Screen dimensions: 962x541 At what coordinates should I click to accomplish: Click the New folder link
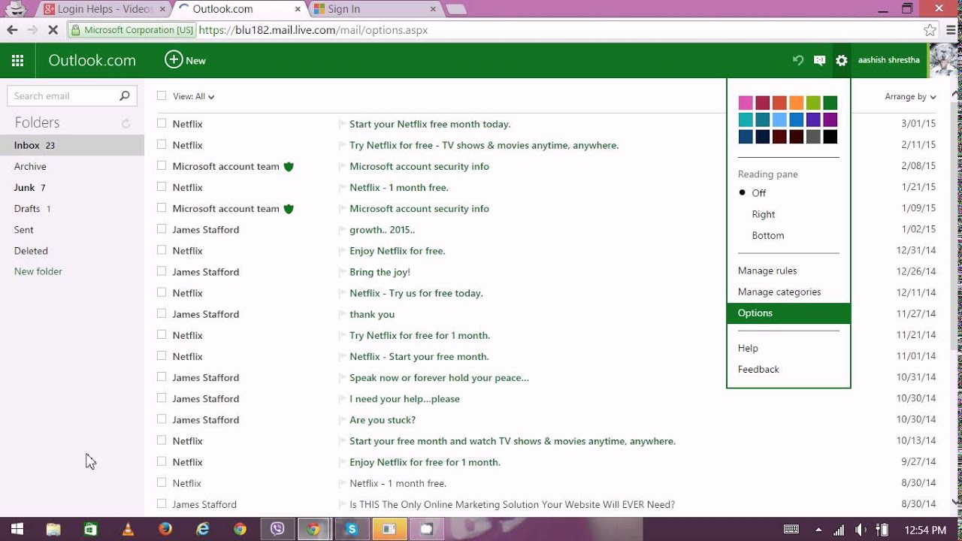38,271
